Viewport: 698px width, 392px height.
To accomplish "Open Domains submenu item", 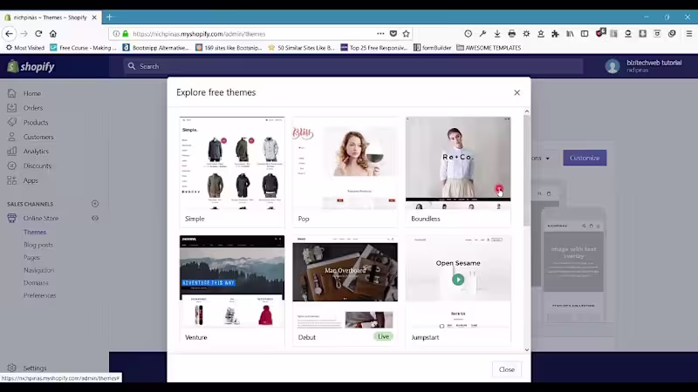I will coord(36,282).
